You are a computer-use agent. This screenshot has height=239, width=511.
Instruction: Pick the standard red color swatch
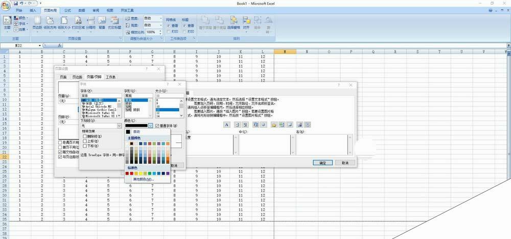tap(132, 174)
